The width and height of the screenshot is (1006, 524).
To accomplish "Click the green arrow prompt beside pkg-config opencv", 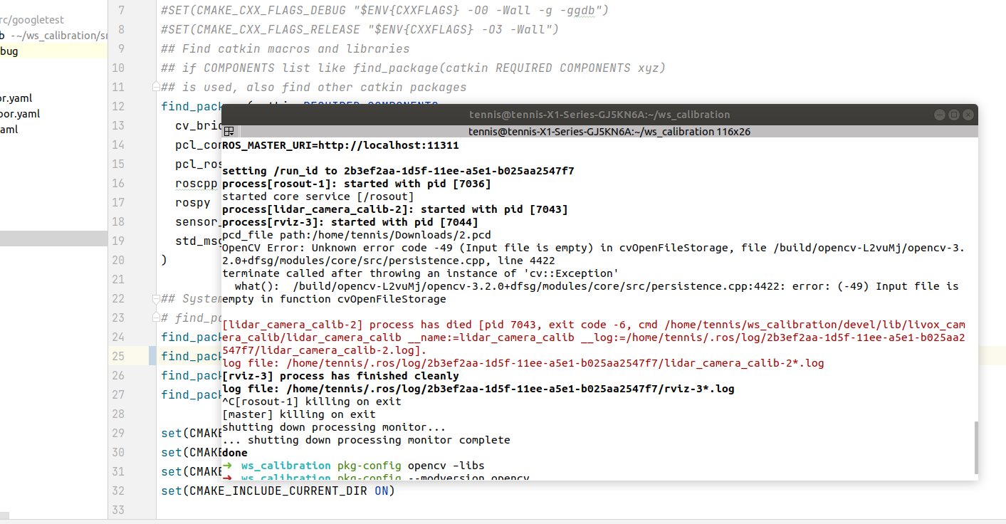I will point(228,466).
